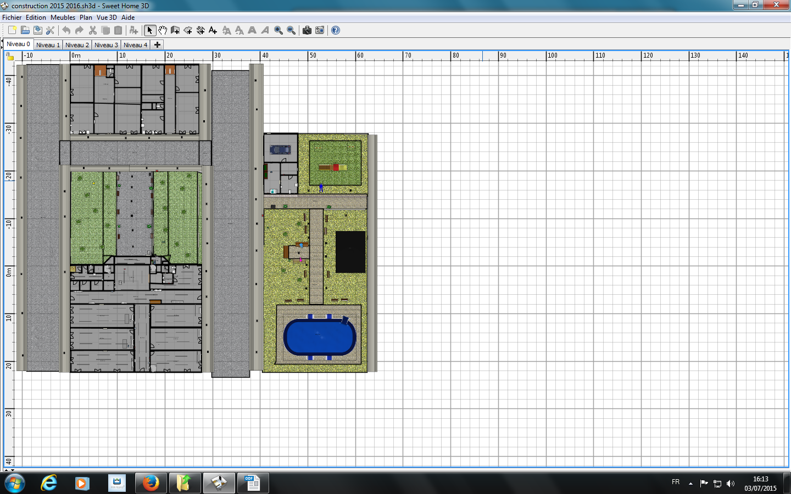Switch to Niveau 4 level tab
791x494 pixels.
[x=135, y=45]
